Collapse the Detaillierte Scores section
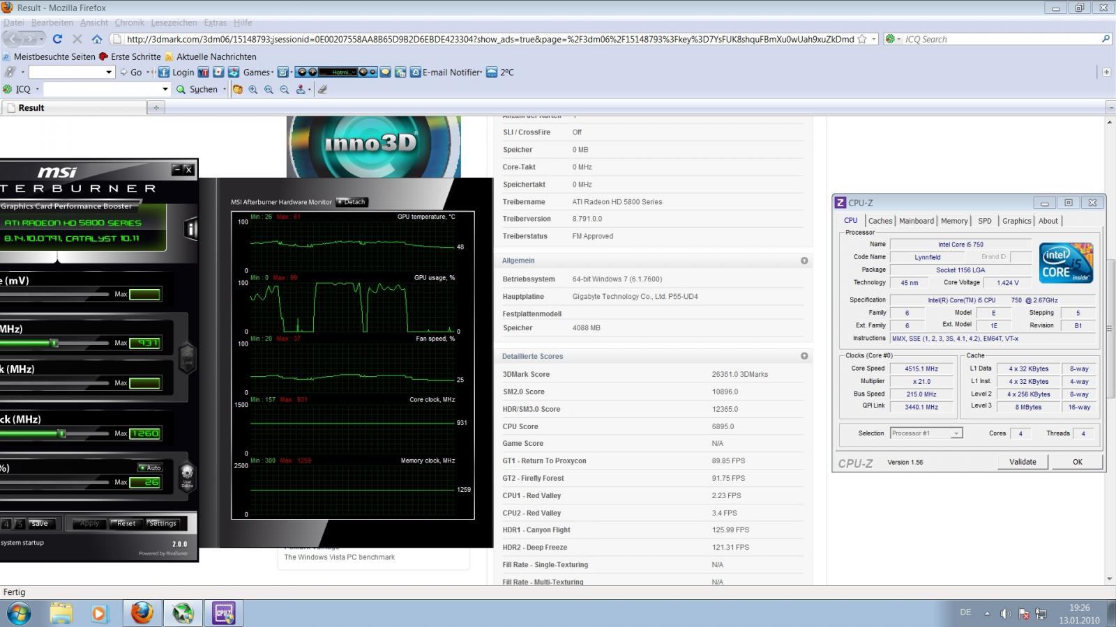This screenshot has width=1116, height=627. click(804, 356)
